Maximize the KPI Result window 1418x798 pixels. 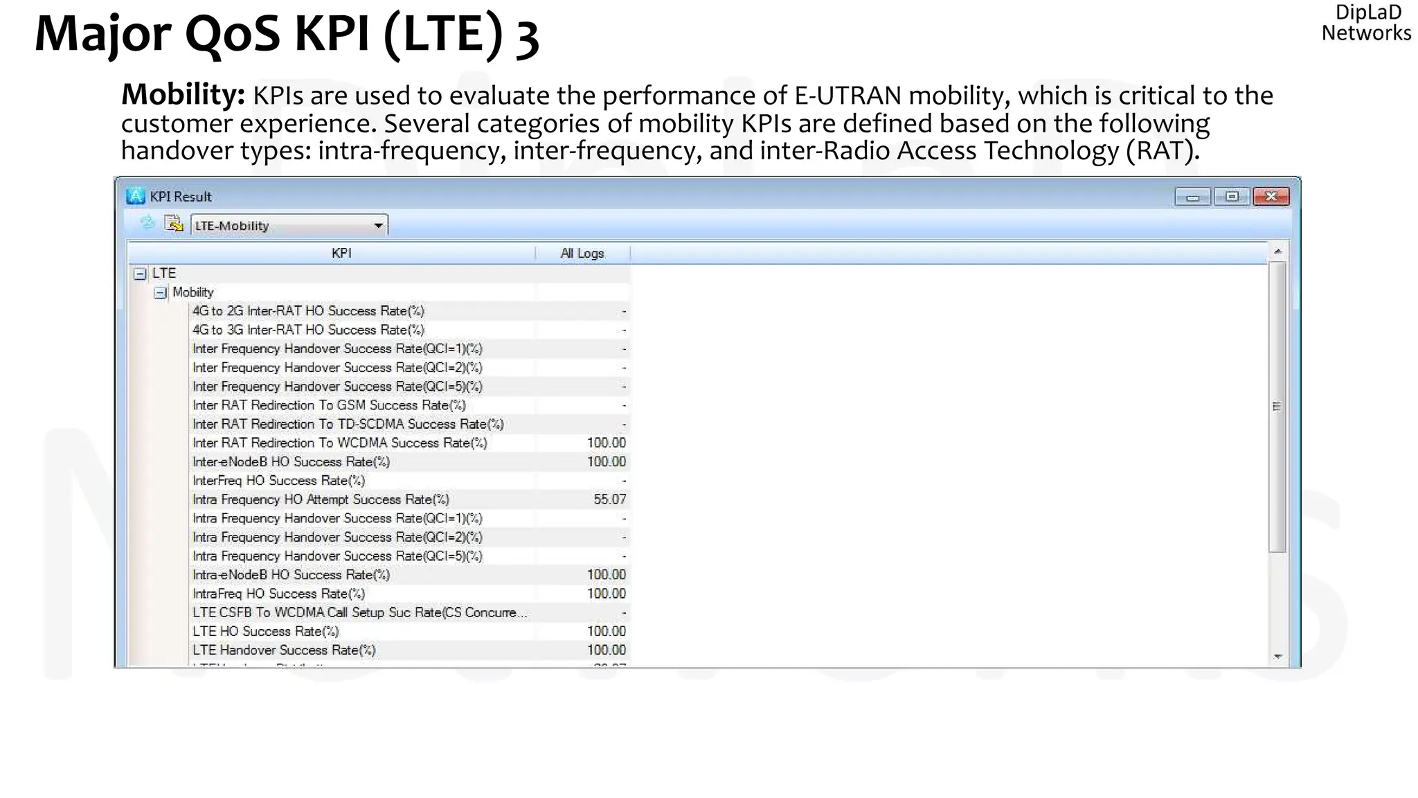[1231, 197]
